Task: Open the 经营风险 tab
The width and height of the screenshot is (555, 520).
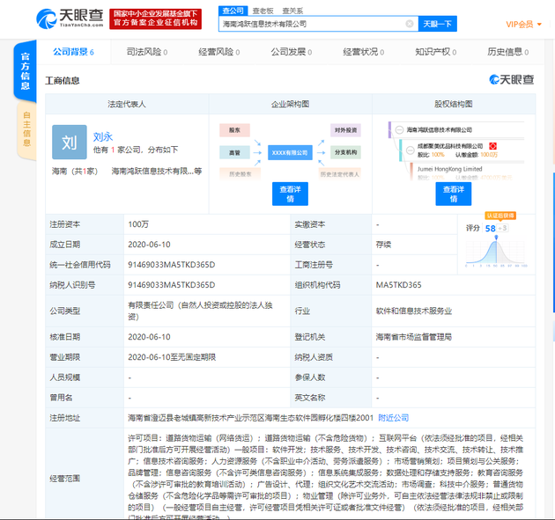Action: pos(219,52)
